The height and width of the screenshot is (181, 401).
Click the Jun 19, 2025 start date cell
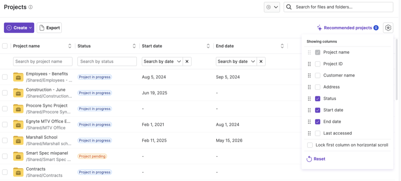[155, 93]
